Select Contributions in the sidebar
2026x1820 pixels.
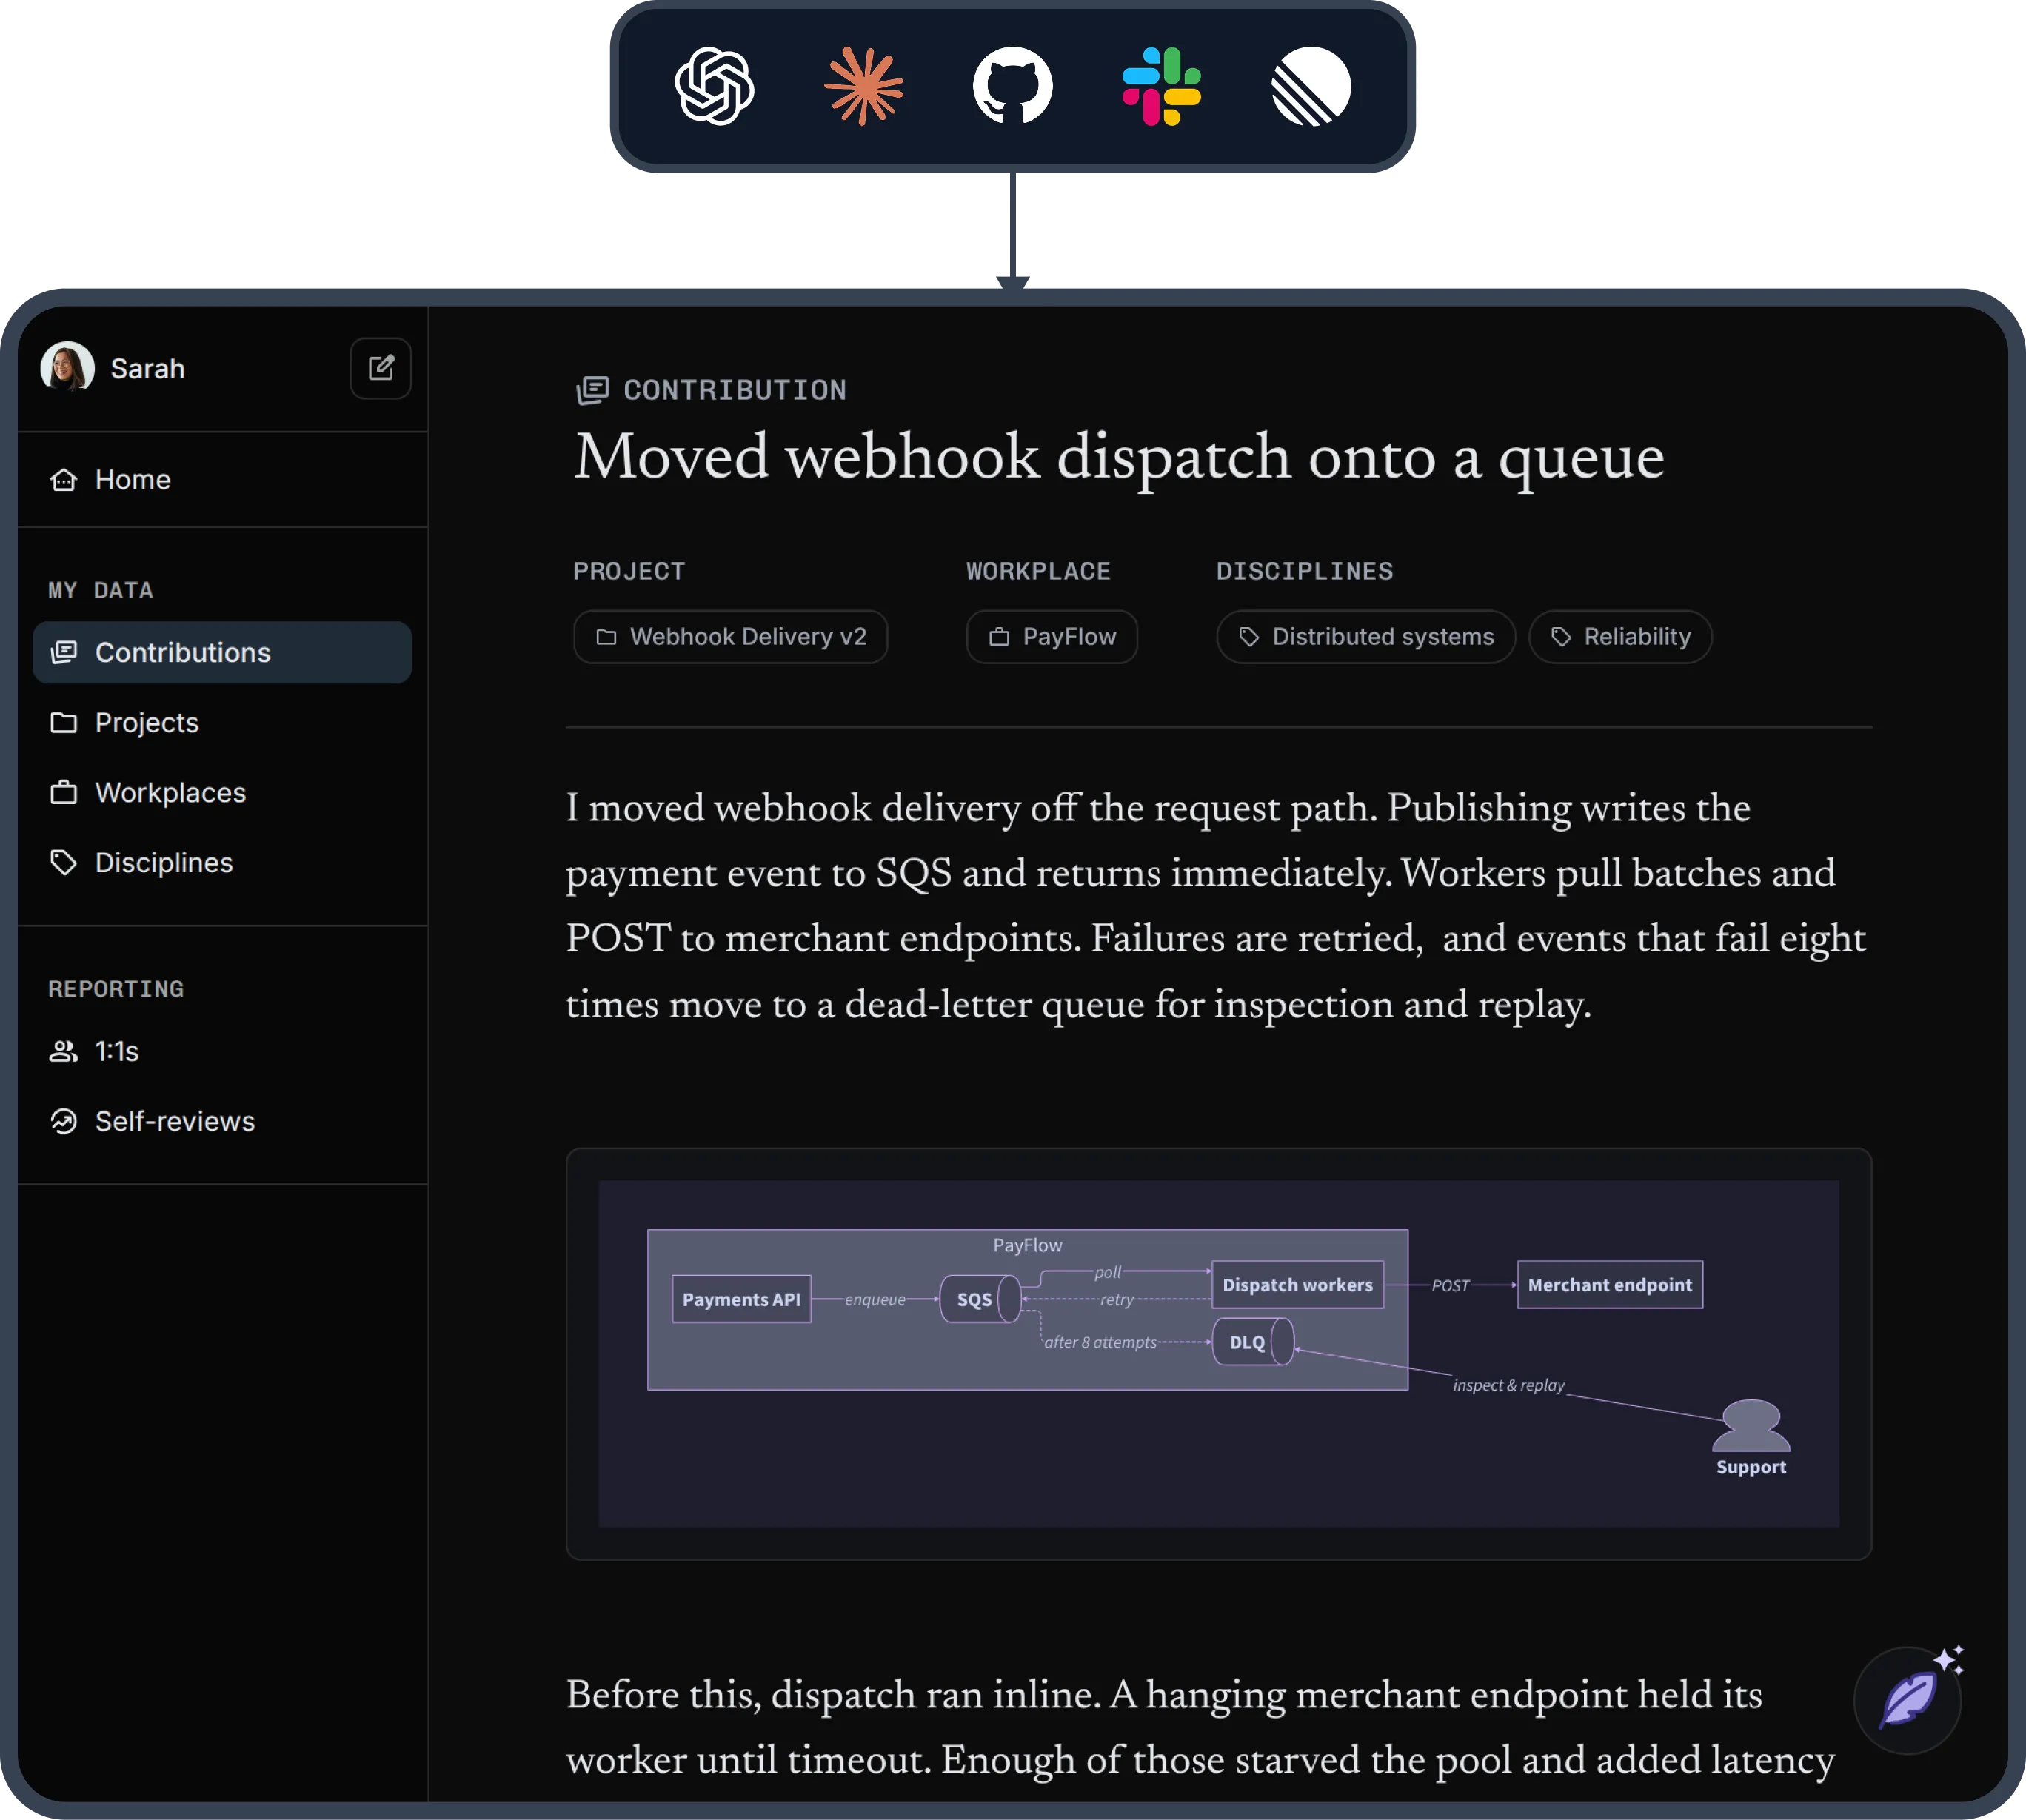point(222,652)
